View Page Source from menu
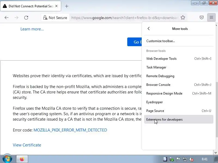218x163 pixels. tap(179, 111)
